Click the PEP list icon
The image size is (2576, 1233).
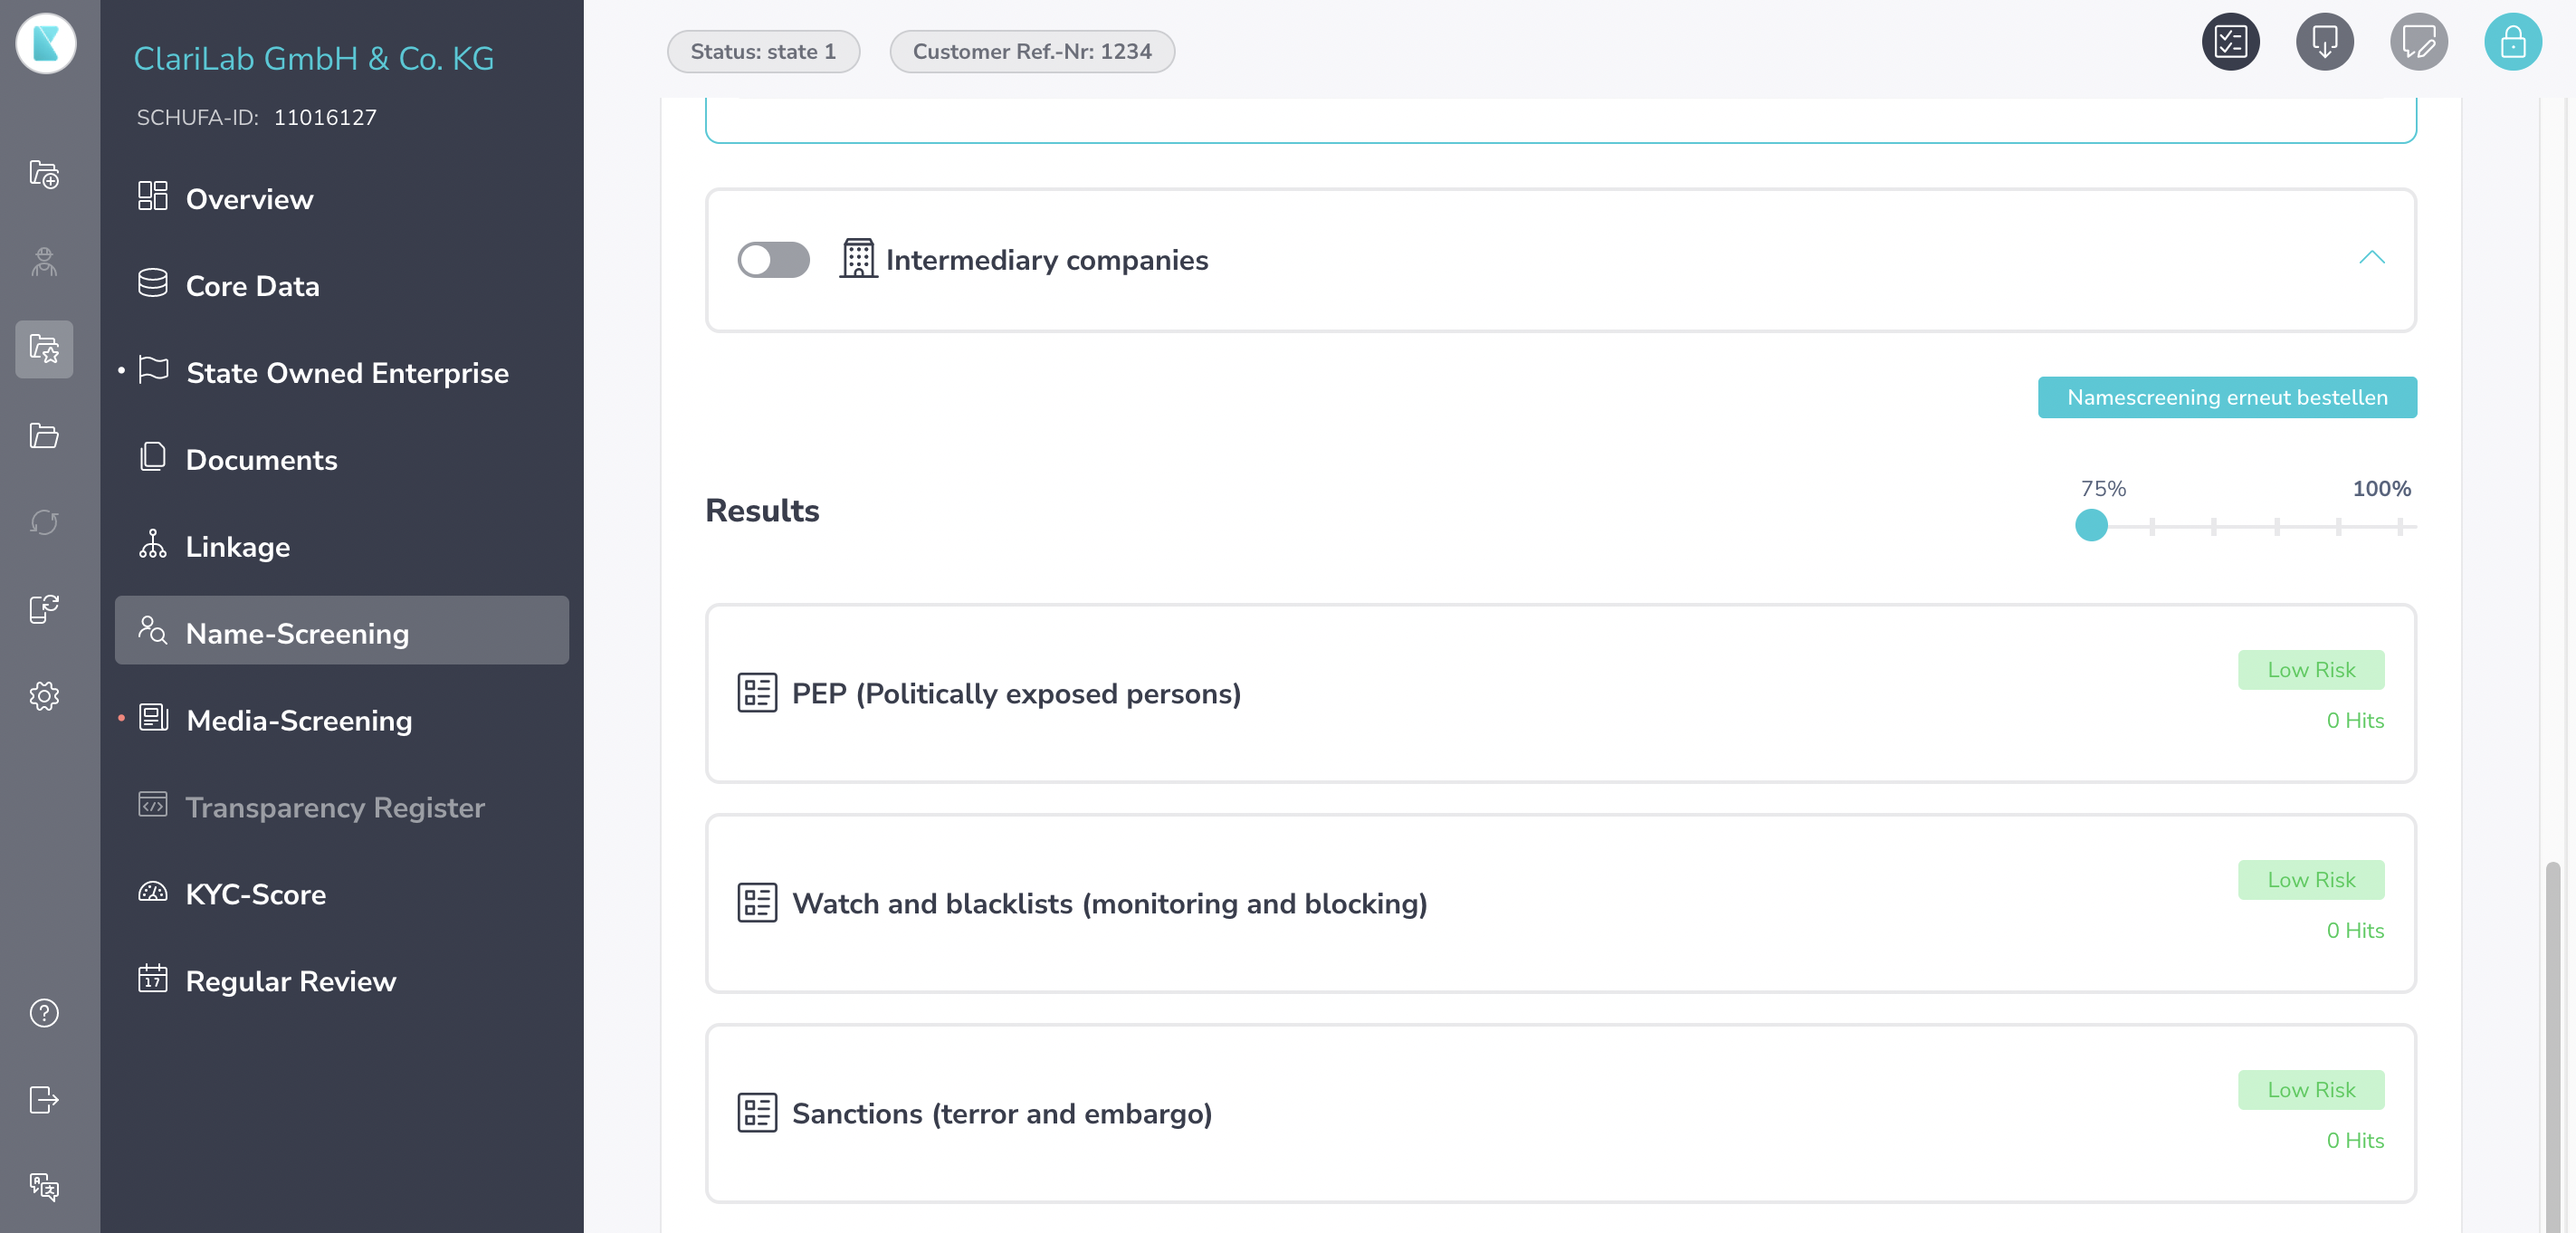click(x=757, y=692)
